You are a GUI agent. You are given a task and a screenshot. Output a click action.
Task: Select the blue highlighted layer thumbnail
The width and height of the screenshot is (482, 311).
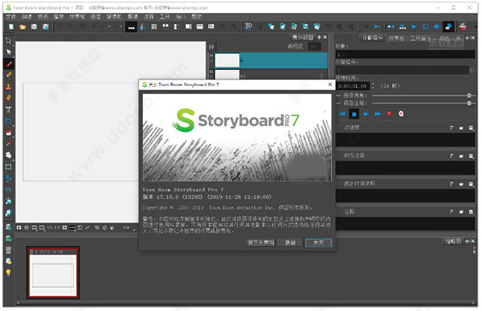227,60
